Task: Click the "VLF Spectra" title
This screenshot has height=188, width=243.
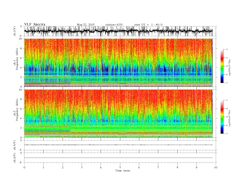Action: click(x=35, y=24)
